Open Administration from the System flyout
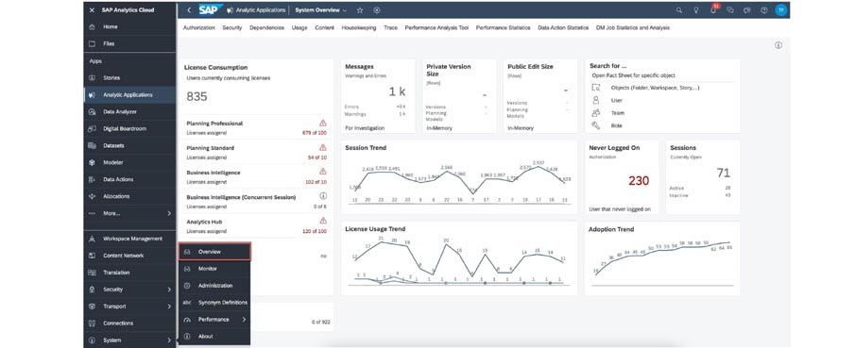This screenshot has height=348, width=855. (214, 286)
